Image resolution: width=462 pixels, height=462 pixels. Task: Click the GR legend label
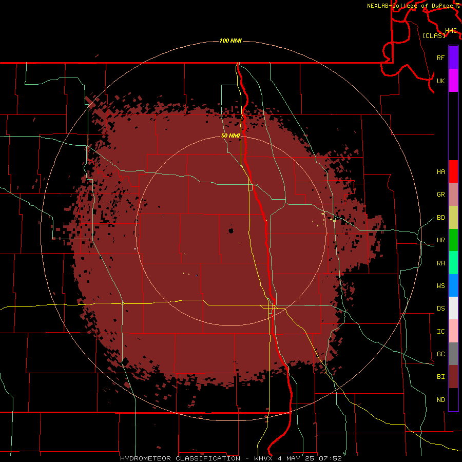click(440, 195)
